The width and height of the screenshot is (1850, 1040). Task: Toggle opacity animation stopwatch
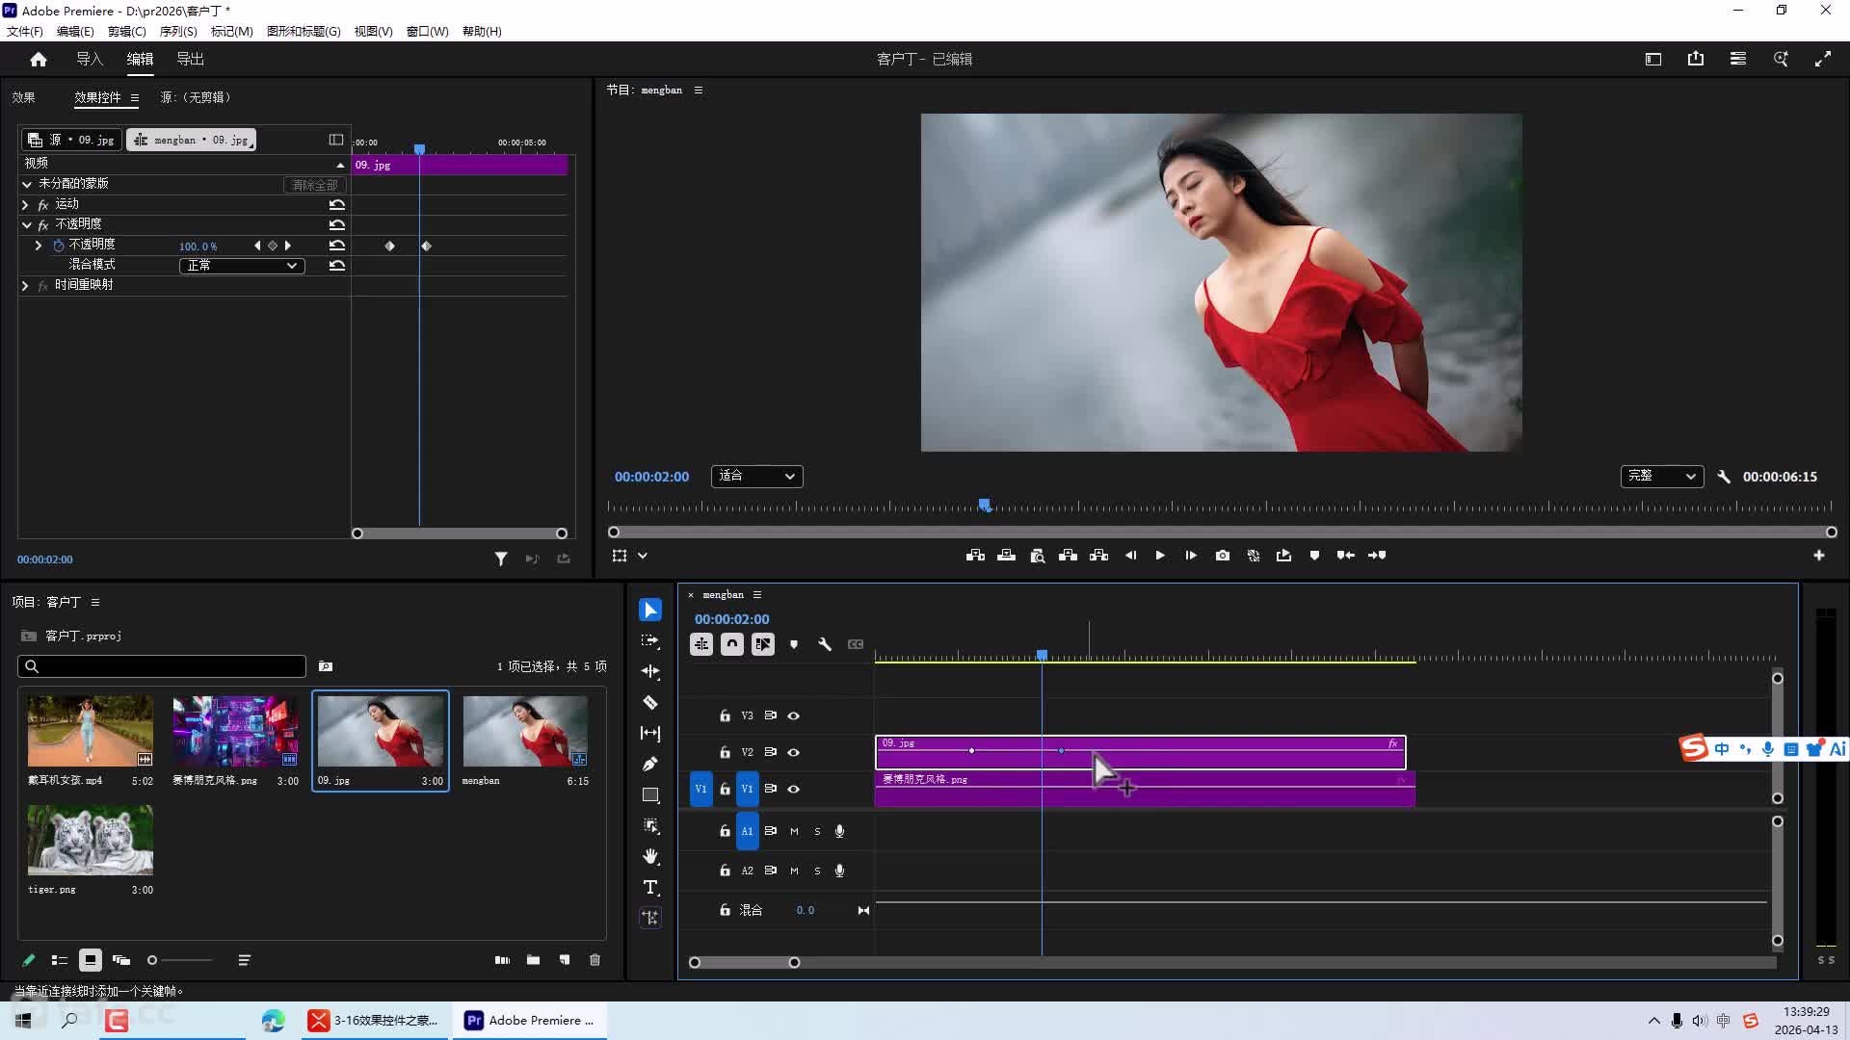tap(58, 246)
